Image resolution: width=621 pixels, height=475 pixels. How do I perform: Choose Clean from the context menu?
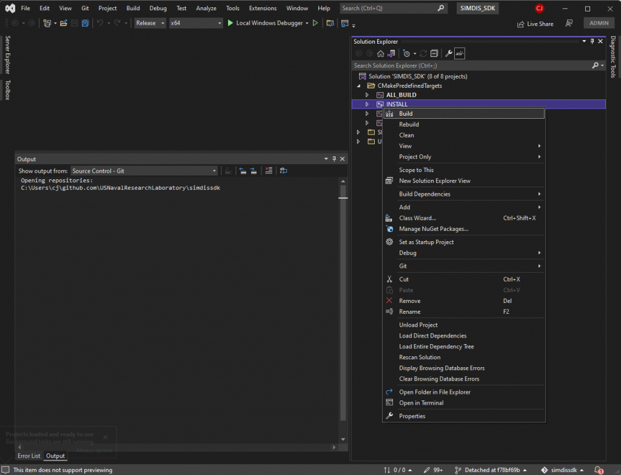[464, 135]
